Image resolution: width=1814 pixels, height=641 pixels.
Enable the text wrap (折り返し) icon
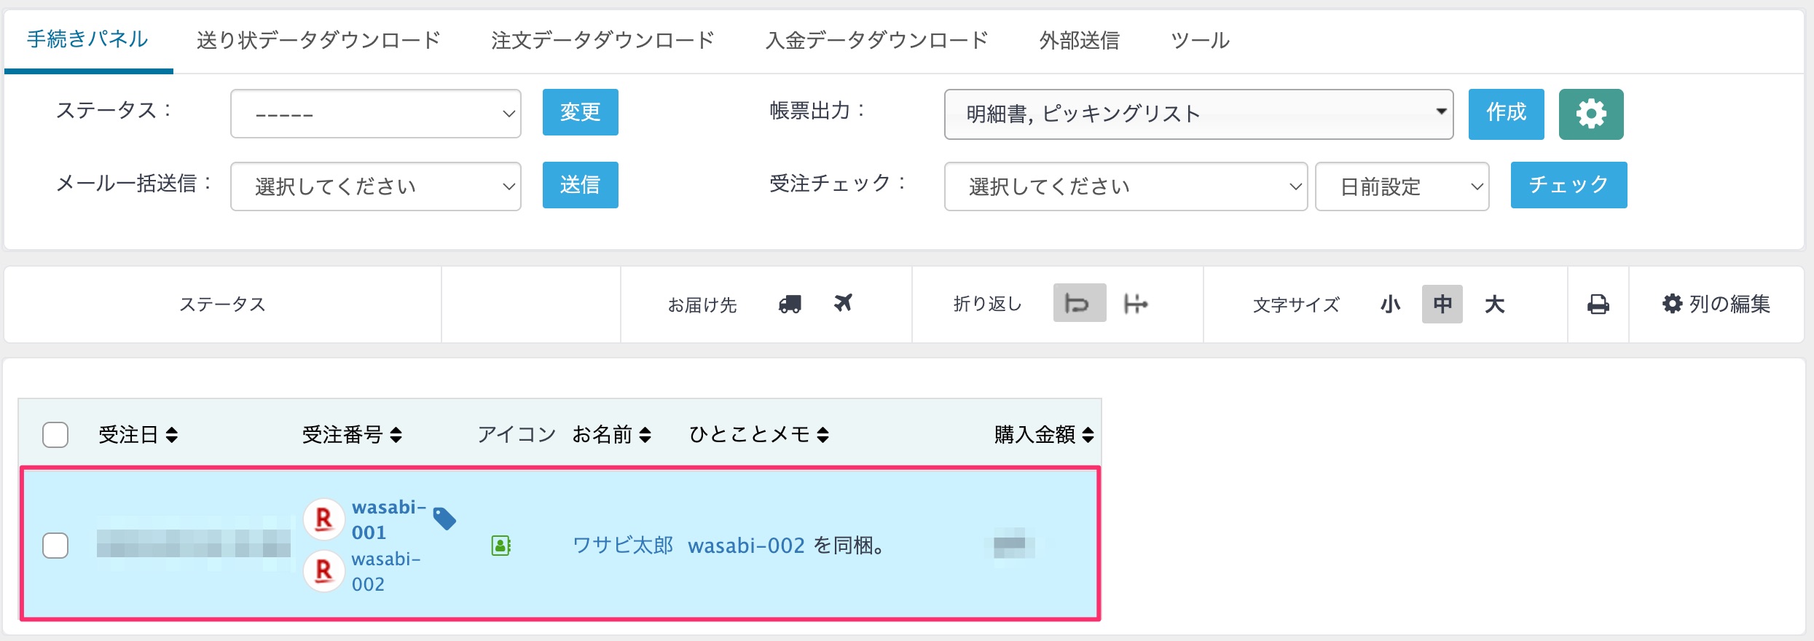[x=1079, y=303]
